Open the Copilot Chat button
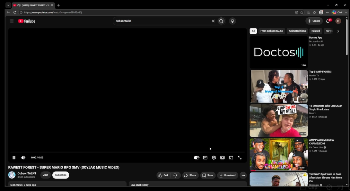 337,13
